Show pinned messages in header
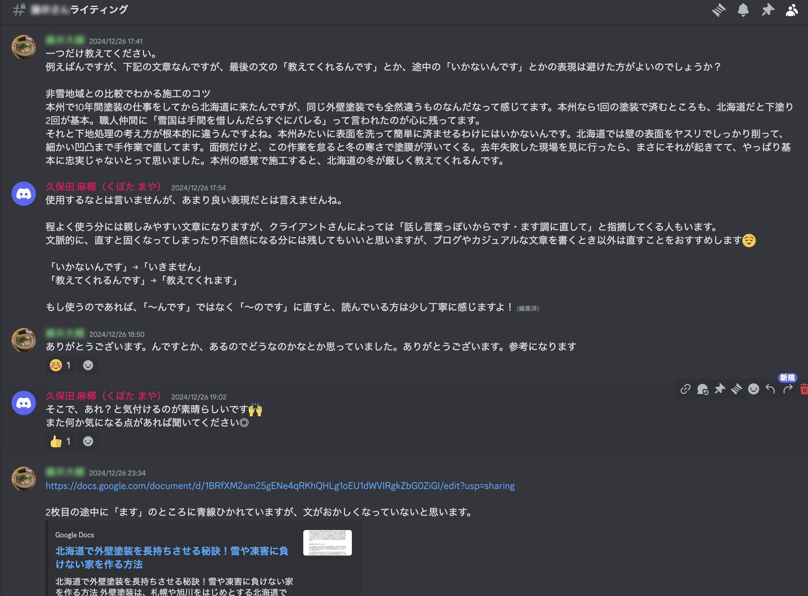The height and width of the screenshot is (596, 808). pyautogui.click(x=768, y=10)
